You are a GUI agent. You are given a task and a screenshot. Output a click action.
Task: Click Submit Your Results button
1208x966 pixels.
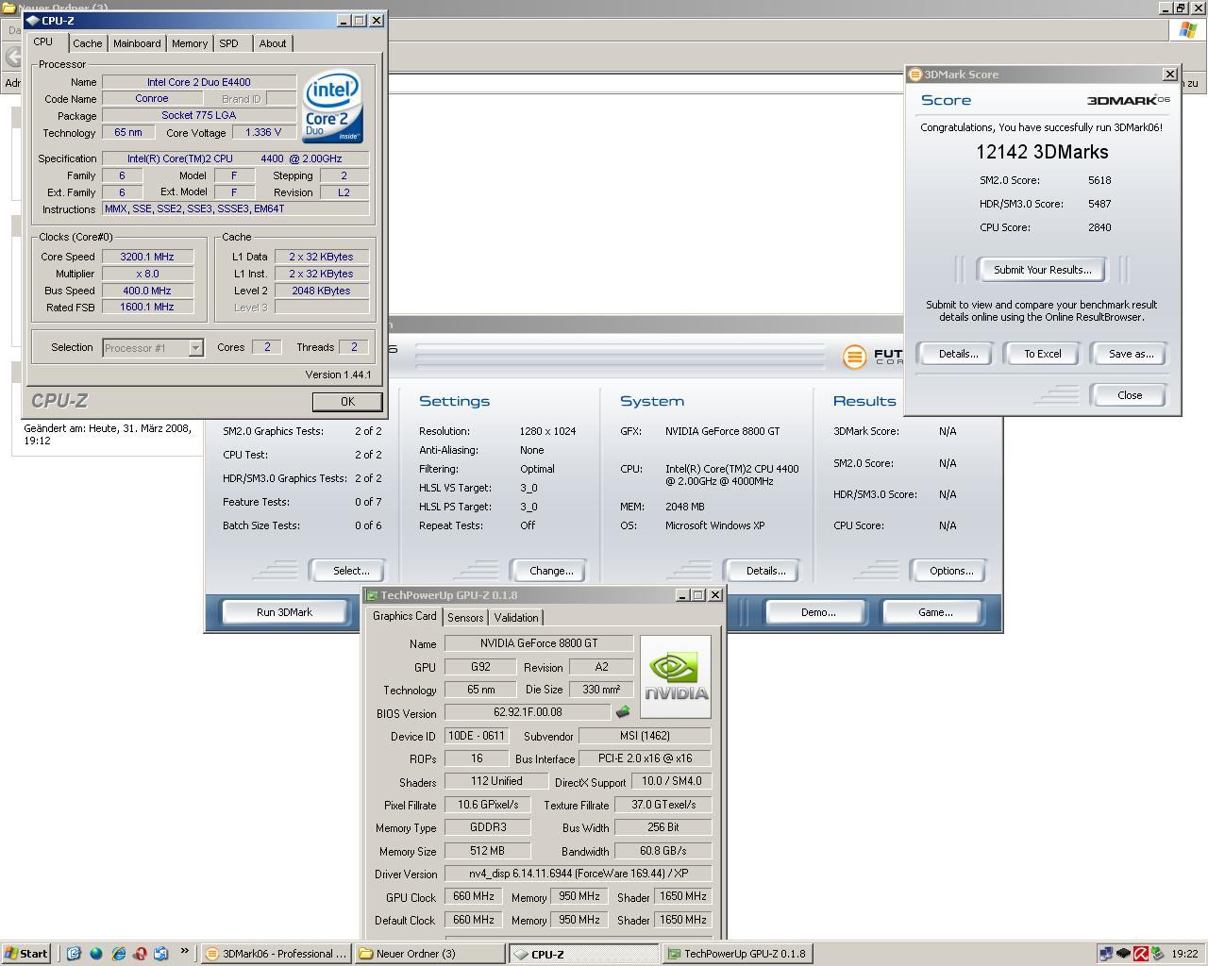coord(1042,270)
